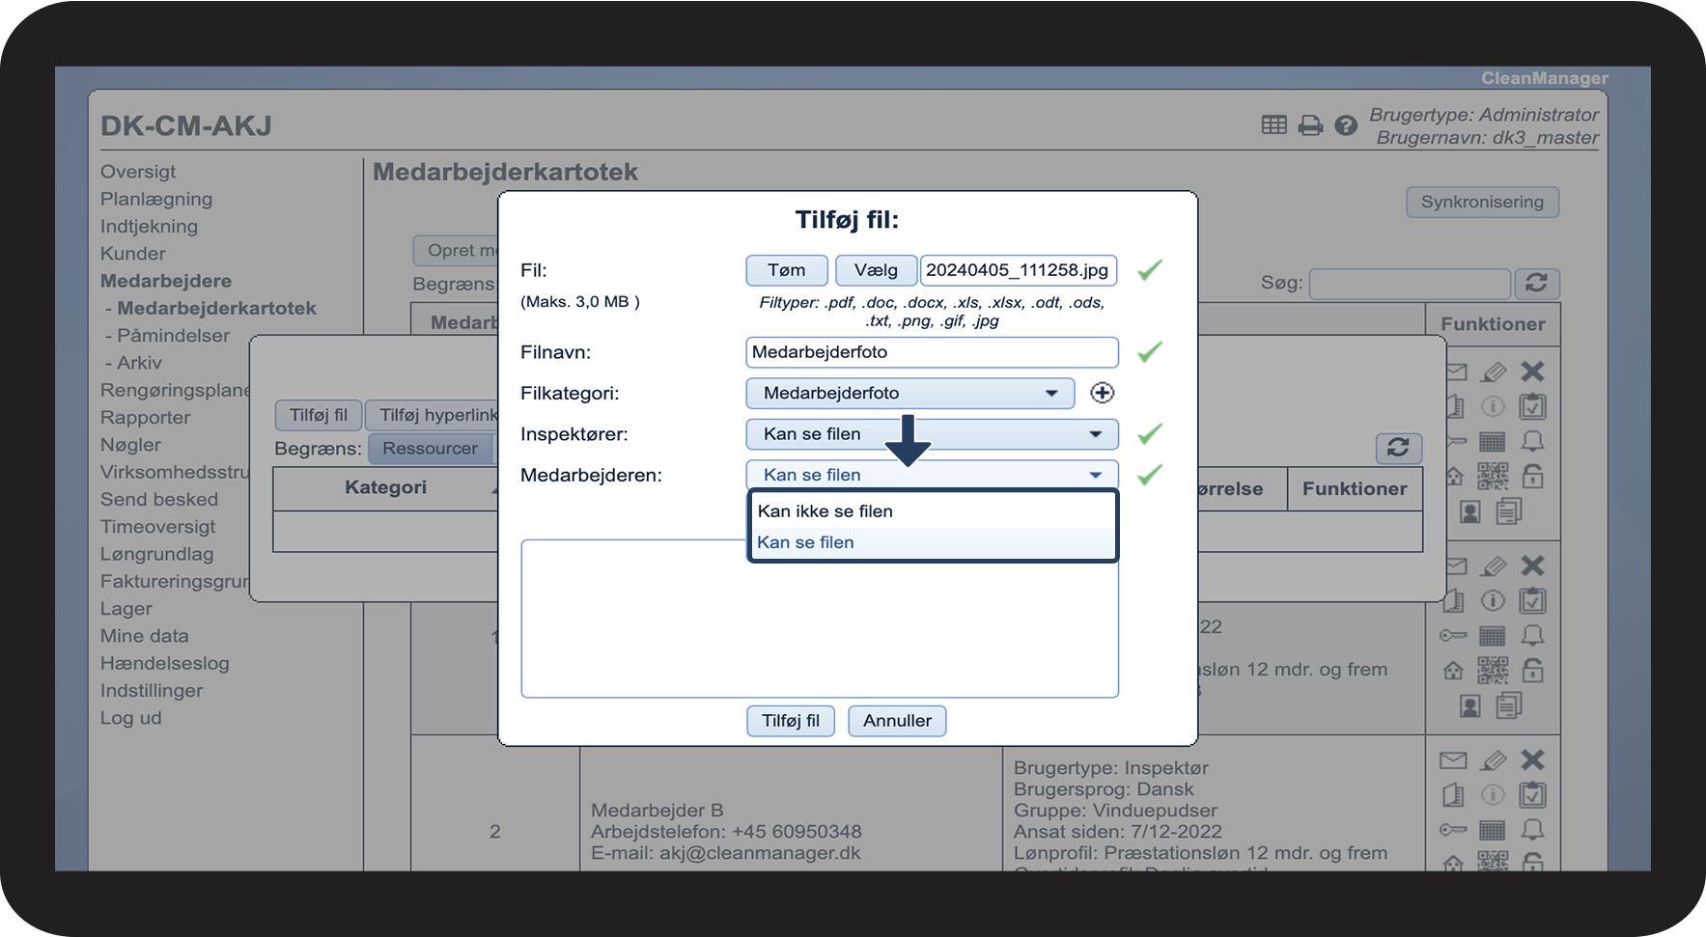1706x937 pixels.
Task: Click the refresh button above the inner Funktioner column
Action: click(1398, 448)
